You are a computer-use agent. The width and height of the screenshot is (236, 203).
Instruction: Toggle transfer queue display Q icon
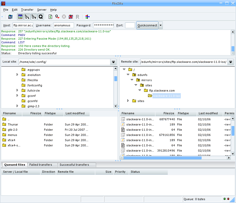(x=41, y=17)
